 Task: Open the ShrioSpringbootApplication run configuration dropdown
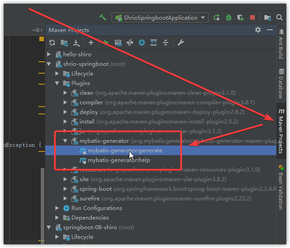(160, 17)
